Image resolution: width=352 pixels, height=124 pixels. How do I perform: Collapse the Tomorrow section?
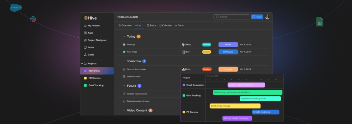[x=124, y=61]
